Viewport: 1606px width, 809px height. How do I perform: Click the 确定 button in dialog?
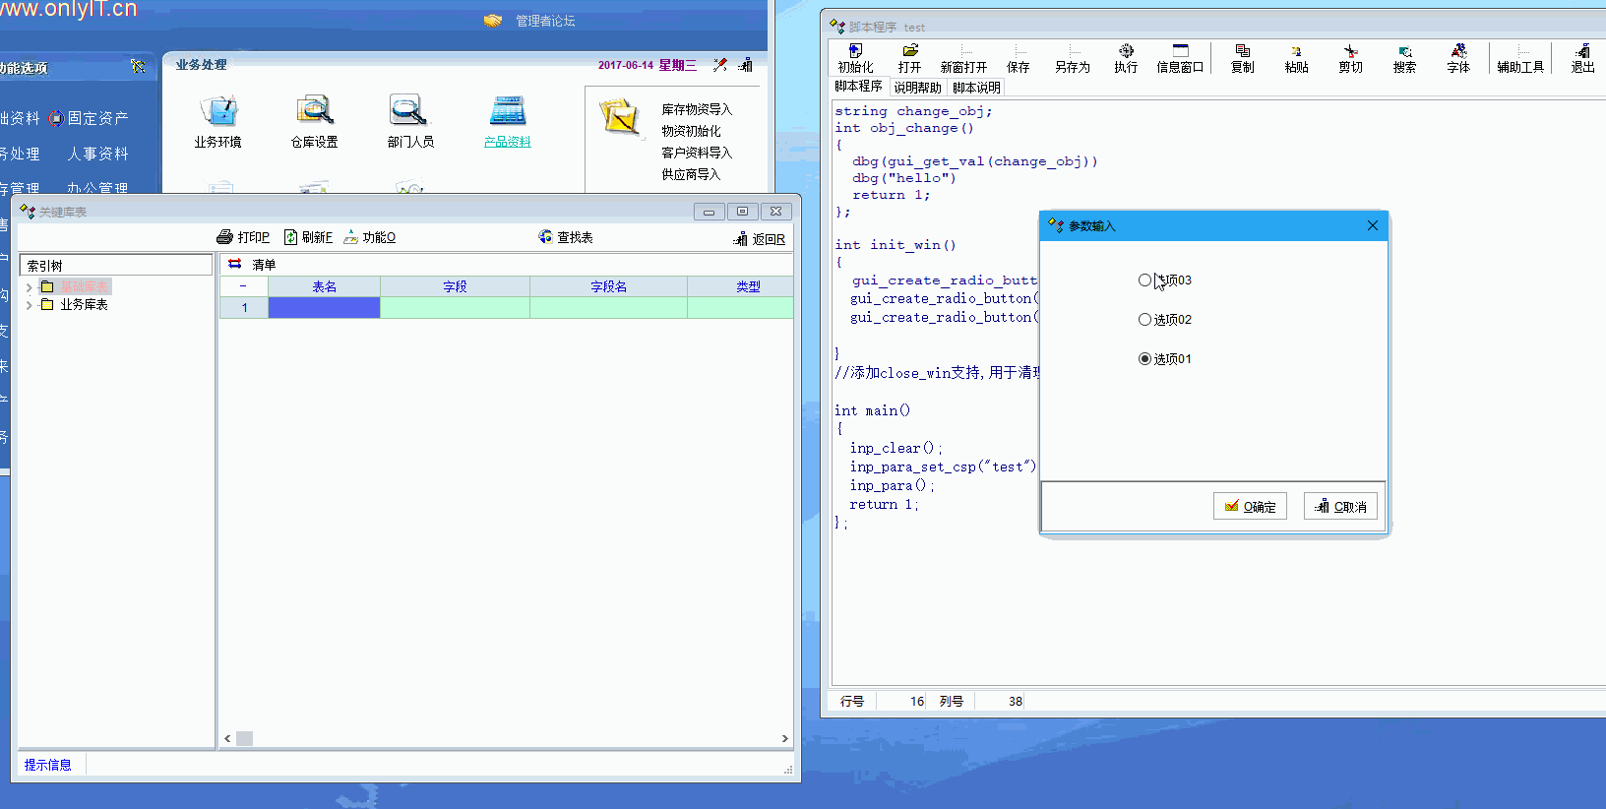[x=1250, y=507]
